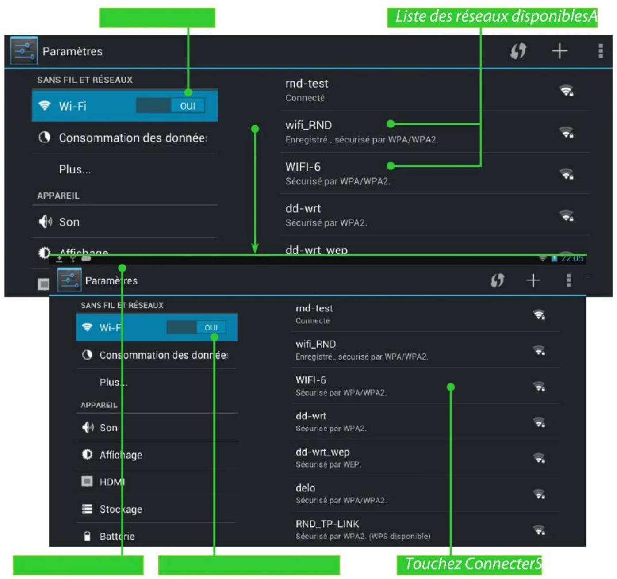Tap the Paramètres app icon in upper screenshot

pyautogui.click(x=24, y=51)
